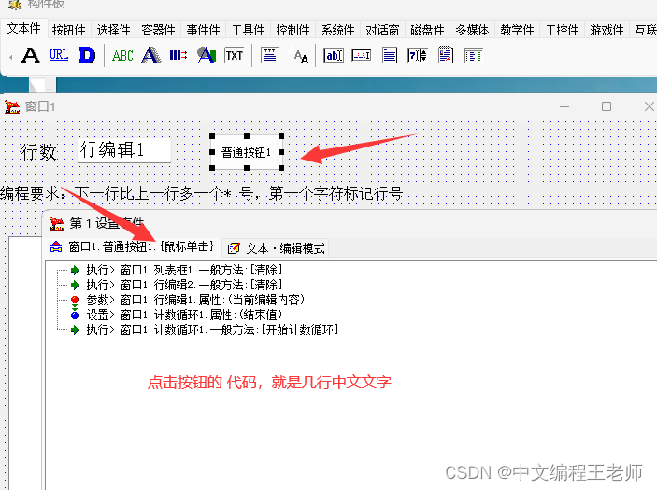
Task: Select the URL hyperlink text component
Action: (x=59, y=55)
